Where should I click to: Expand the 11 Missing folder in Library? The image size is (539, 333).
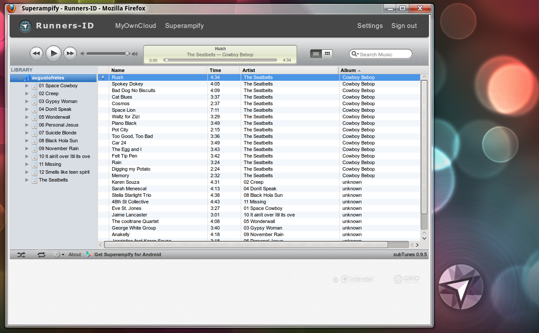pyautogui.click(x=27, y=165)
